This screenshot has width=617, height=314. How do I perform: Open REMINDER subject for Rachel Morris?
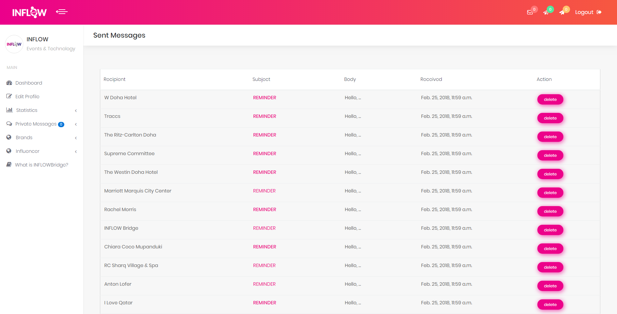(x=265, y=209)
